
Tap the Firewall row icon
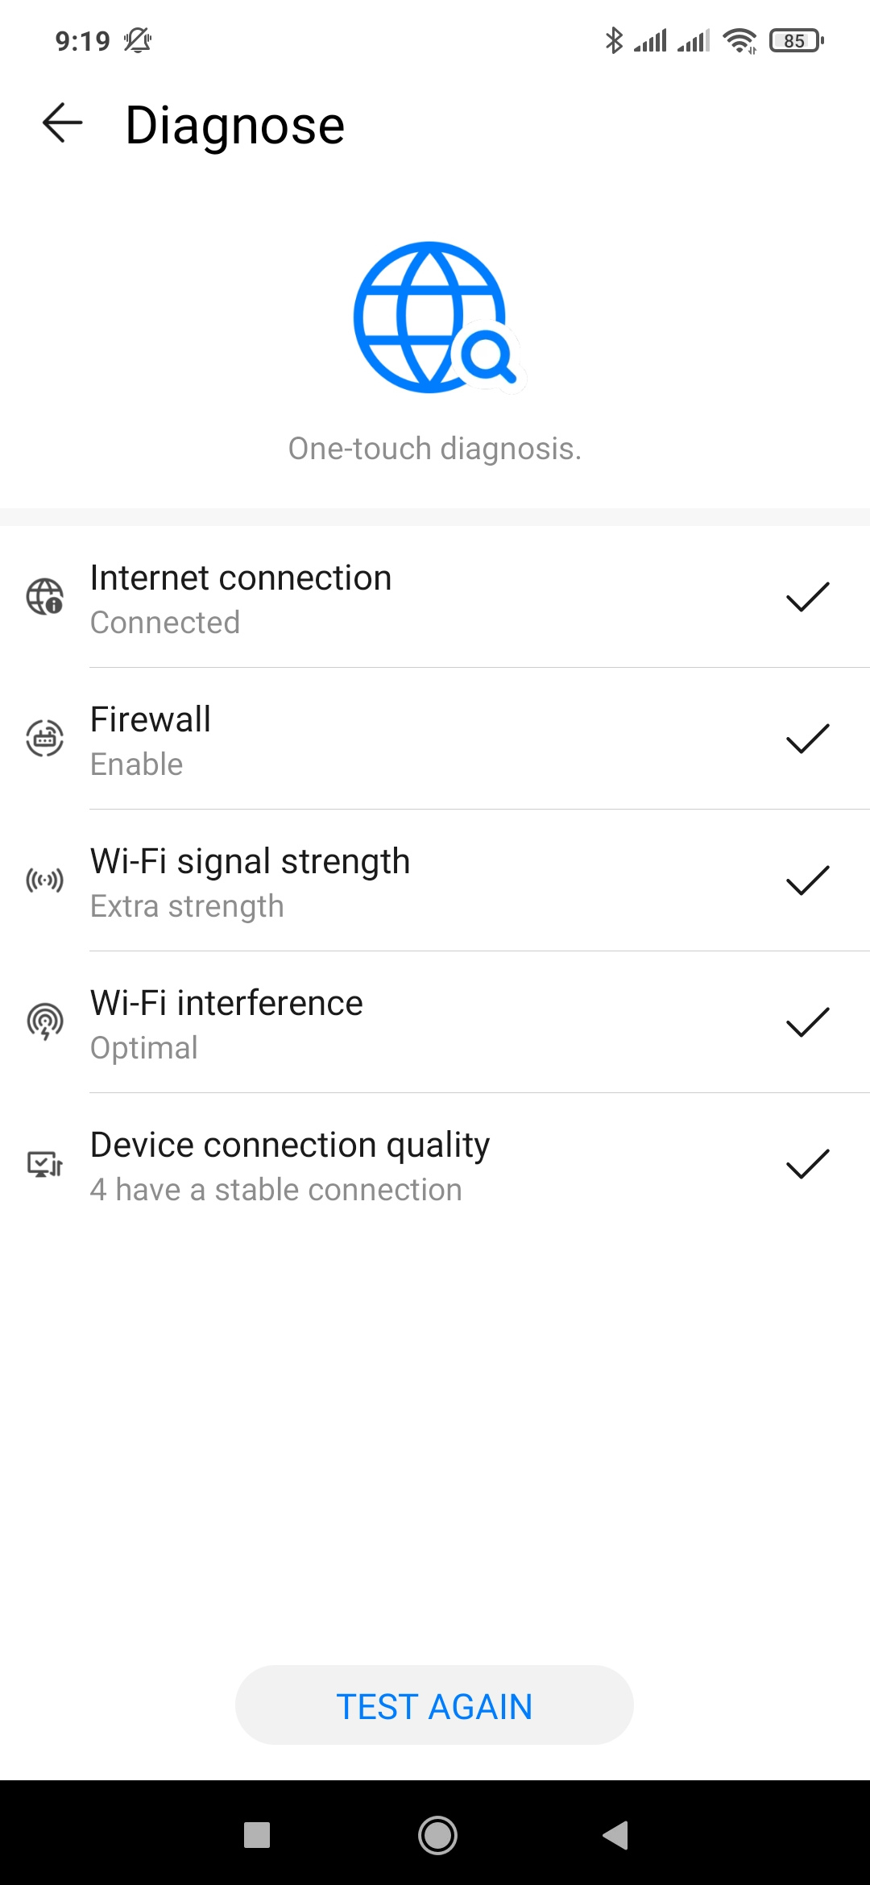(x=45, y=739)
